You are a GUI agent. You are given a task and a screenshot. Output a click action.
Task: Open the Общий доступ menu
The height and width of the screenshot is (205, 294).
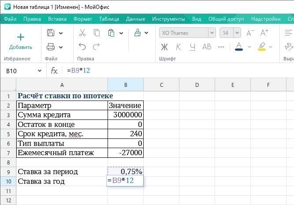point(226,19)
